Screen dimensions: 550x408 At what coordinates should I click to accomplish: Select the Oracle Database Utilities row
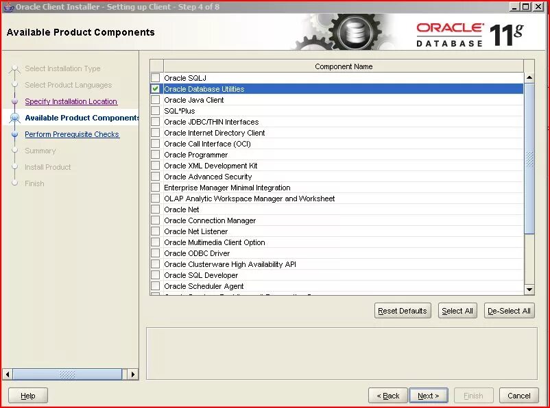coord(344,89)
